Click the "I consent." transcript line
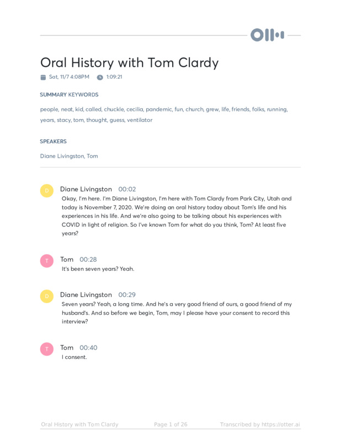 coord(74,357)
